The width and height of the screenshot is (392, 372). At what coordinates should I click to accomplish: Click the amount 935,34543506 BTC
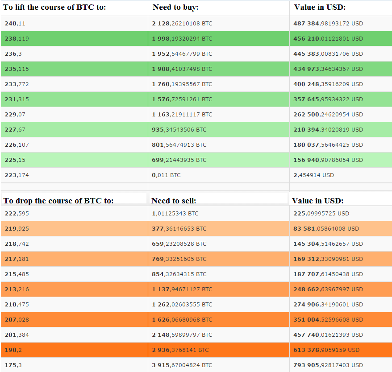click(x=179, y=130)
